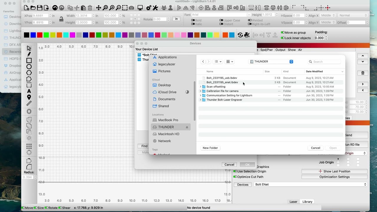Open Settings gear icon in toolbar

click(149, 8)
